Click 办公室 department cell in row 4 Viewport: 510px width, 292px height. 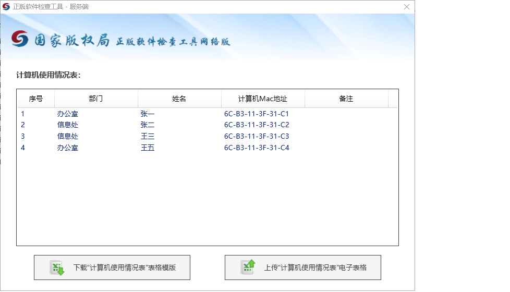(x=68, y=148)
